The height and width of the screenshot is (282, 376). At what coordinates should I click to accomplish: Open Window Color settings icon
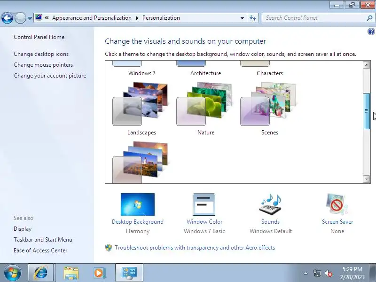(x=204, y=204)
